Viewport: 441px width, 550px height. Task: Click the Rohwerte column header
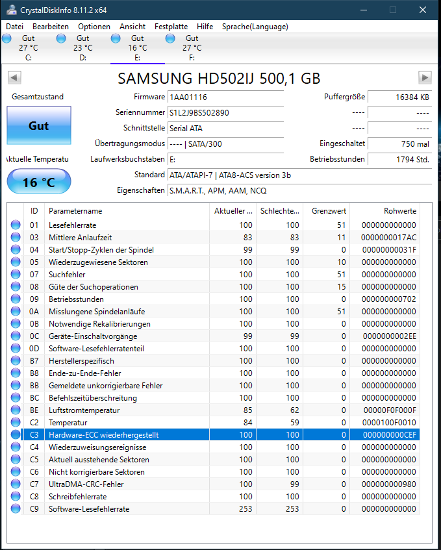(x=384, y=211)
